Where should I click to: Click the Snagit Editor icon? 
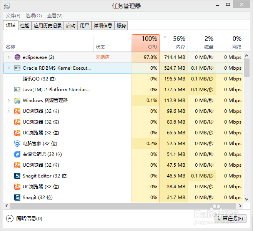click(17, 176)
